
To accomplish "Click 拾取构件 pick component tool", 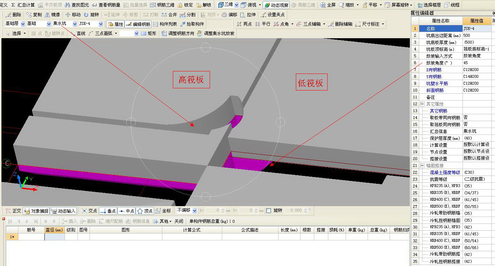I will (192, 24).
